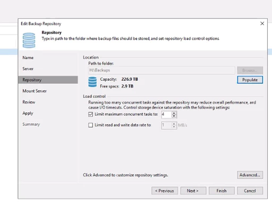Click the blue storage capacity disk icon
Image resolution: width=272 pixels, height=211 pixels.
click(x=92, y=82)
